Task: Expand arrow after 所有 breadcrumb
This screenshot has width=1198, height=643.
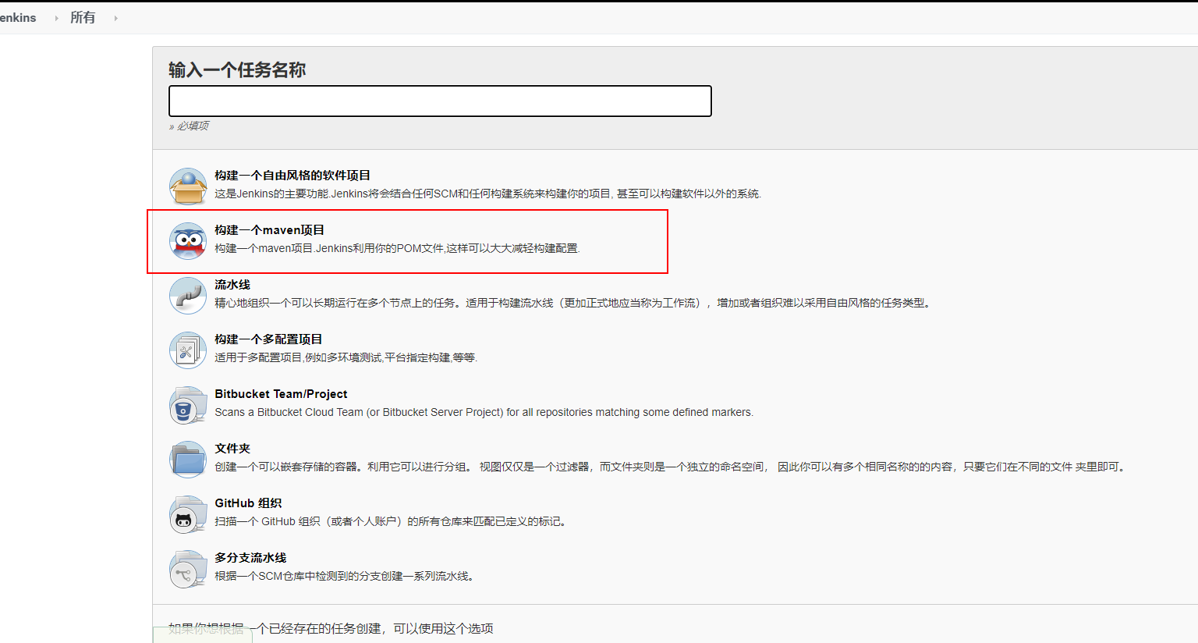Action: point(115,18)
